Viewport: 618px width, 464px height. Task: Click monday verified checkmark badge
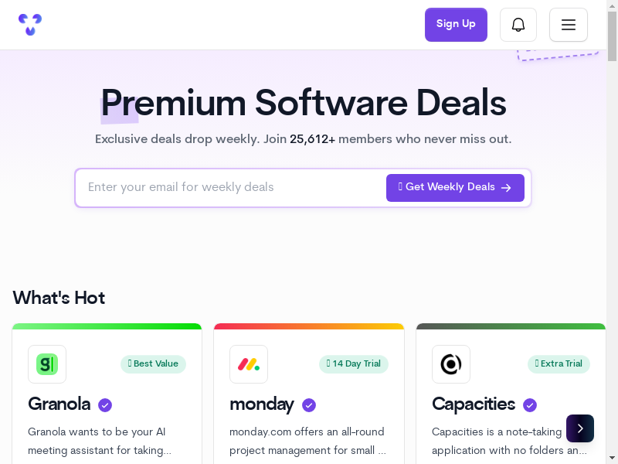309,404
